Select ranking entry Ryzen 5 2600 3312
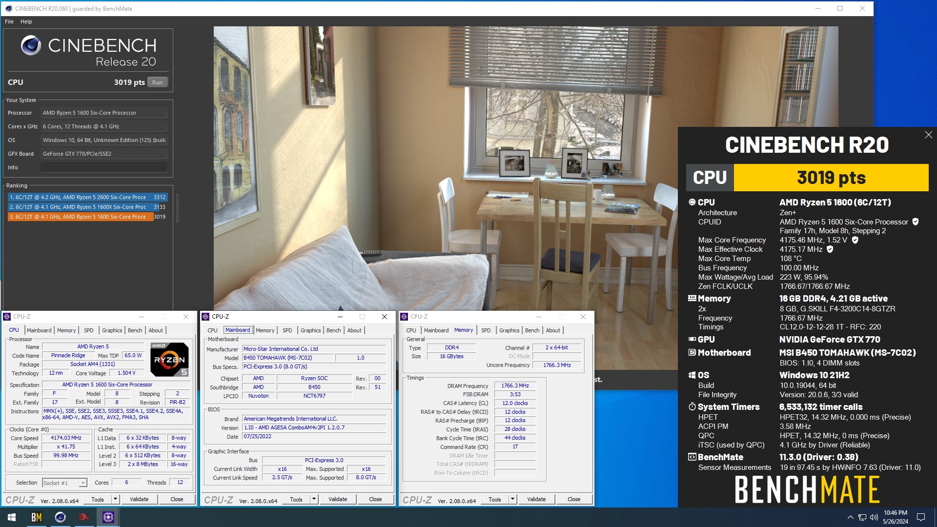Image resolution: width=937 pixels, height=527 pixels. (88, 197)
